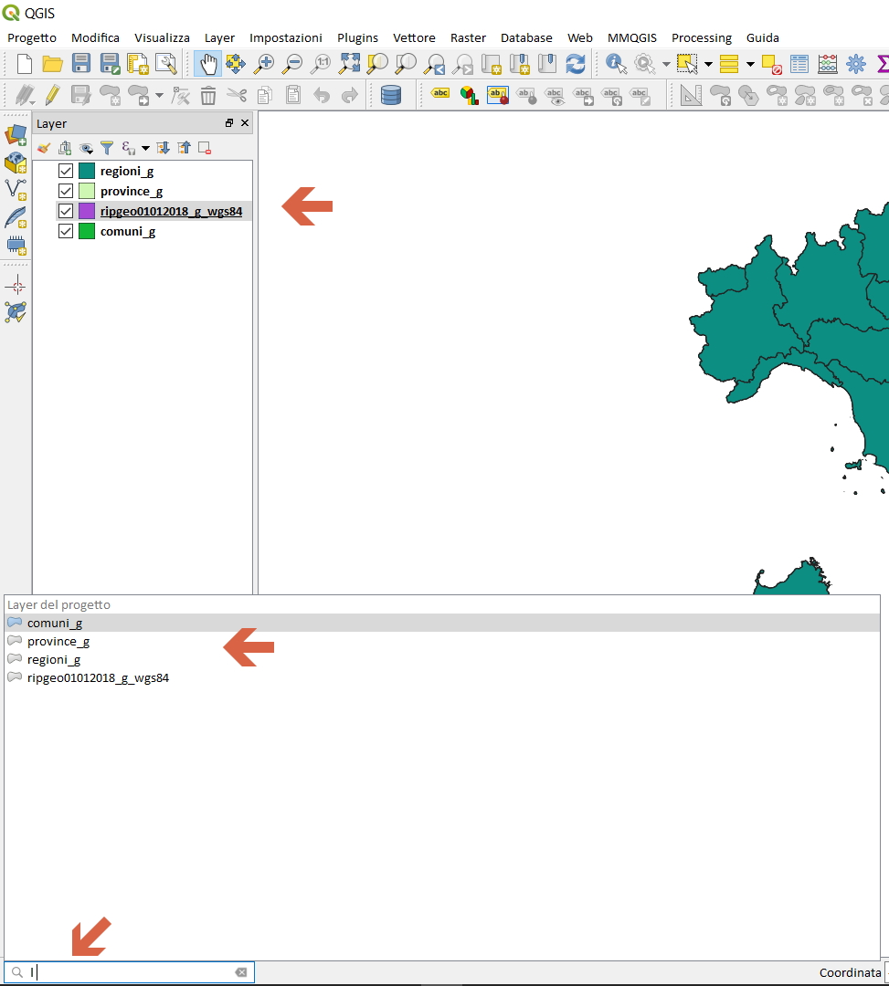Select the Pan Map hand tool
This screenshot has width=889, height=986.
pos(208,64)
